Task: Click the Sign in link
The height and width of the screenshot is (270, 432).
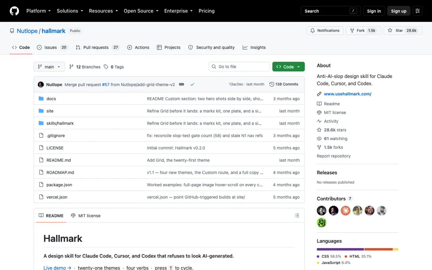Action: 374,11
